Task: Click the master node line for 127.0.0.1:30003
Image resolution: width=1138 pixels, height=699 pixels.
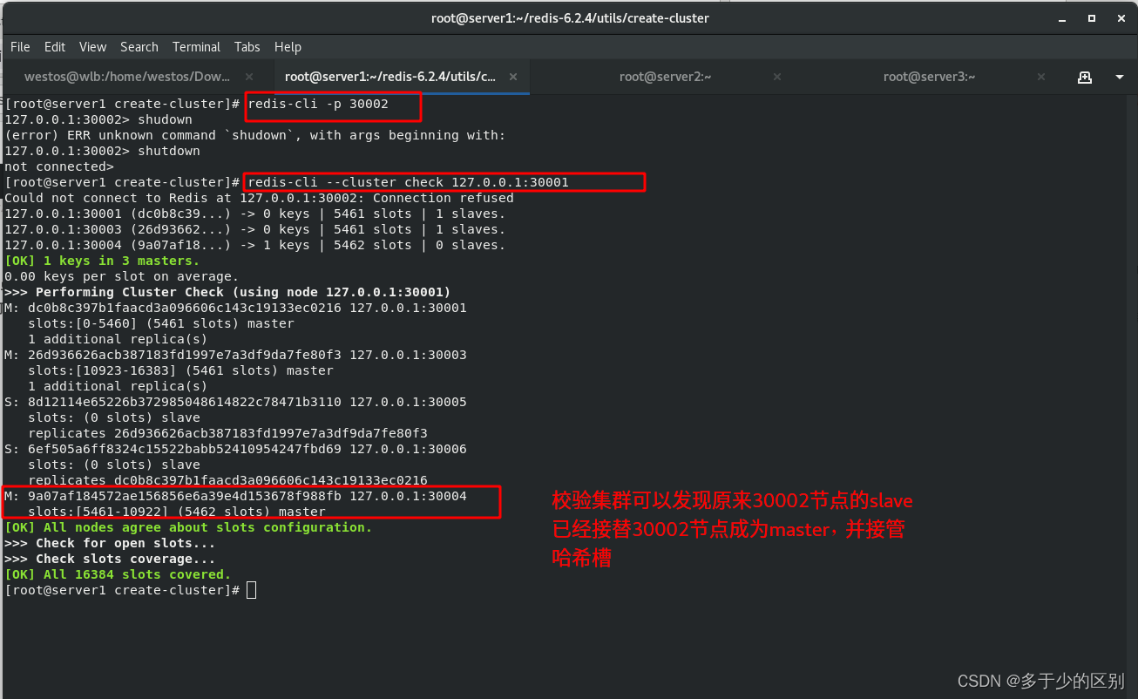Action: [x=235, y=355]
